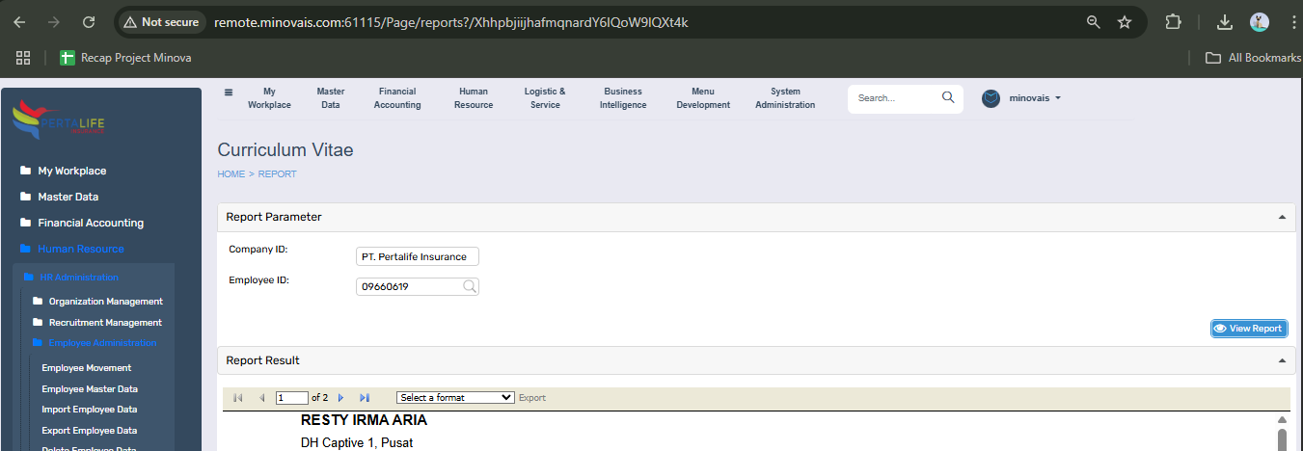The image size is (1303, 451).
Task: Collapse the Report Parameter panel
Action: (x=1282, y=217)
